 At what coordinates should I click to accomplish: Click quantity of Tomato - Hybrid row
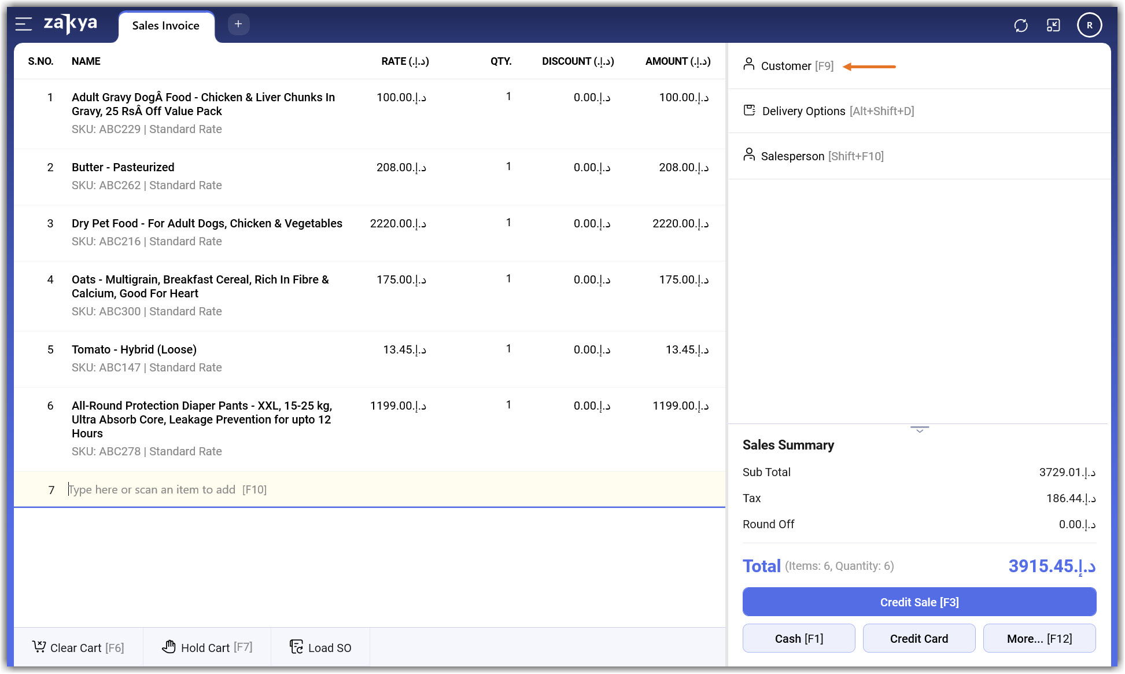pyautogui.click(x=508, y=349)
